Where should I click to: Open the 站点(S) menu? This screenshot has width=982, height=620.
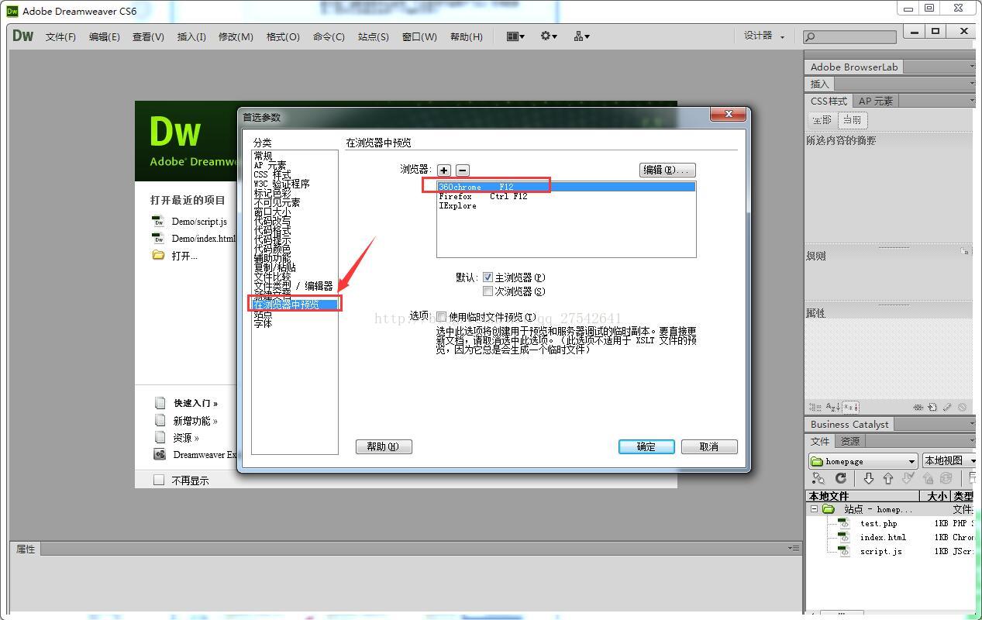[374, 36]
